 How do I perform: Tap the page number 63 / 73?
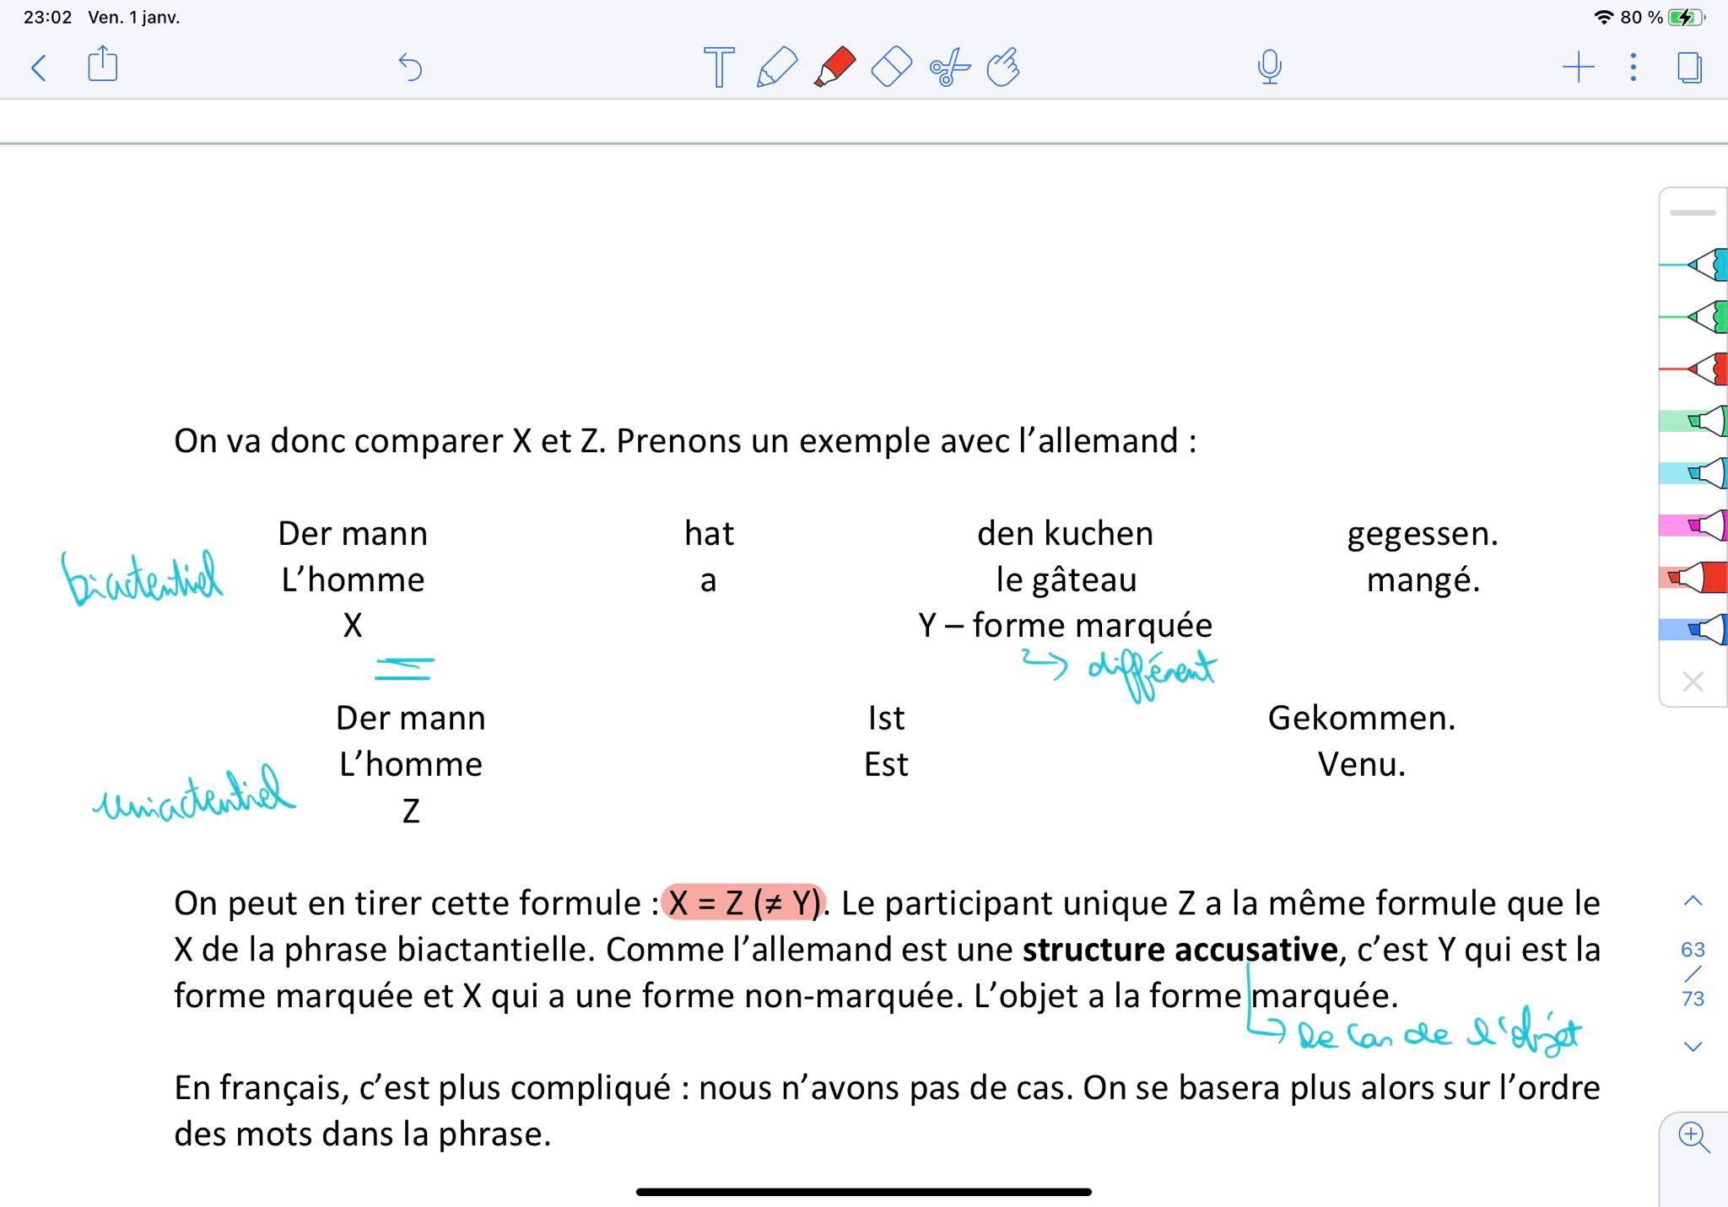1693,974
